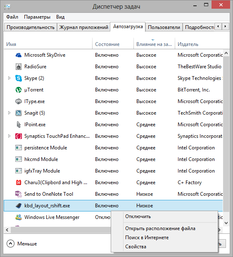Click the Synaptics TouchPad red icon
233x257 pixels.
click(x=19, y=136)
